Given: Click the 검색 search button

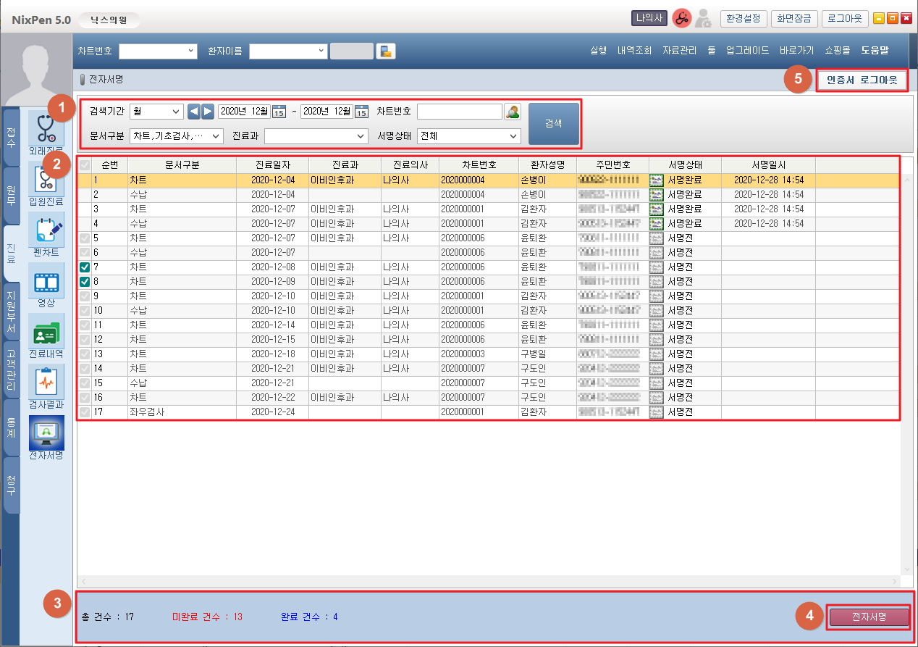Looking at the screenshot, I should click(x=554, y=123).
